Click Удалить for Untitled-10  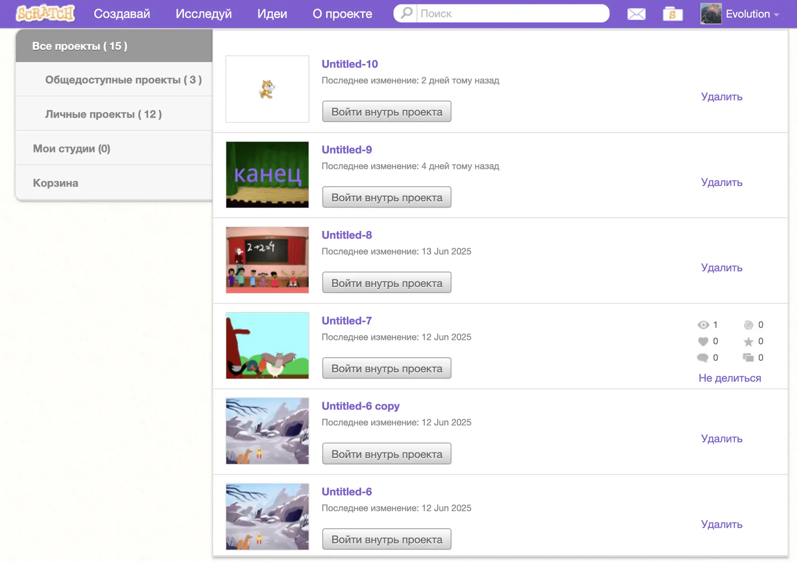722,97
